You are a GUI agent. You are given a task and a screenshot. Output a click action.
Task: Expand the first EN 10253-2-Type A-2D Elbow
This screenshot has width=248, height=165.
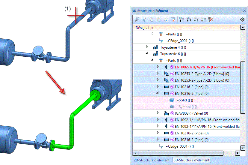158,73
